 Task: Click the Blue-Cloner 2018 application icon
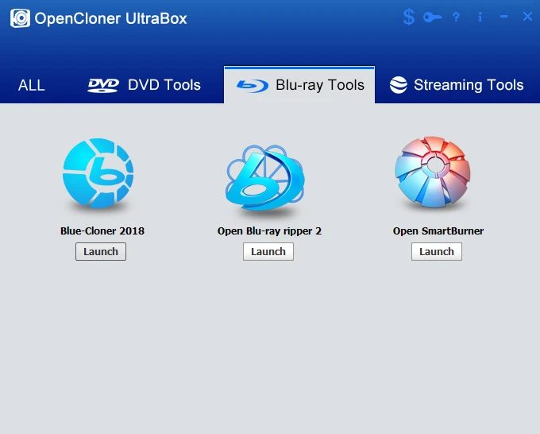point(98,173)
